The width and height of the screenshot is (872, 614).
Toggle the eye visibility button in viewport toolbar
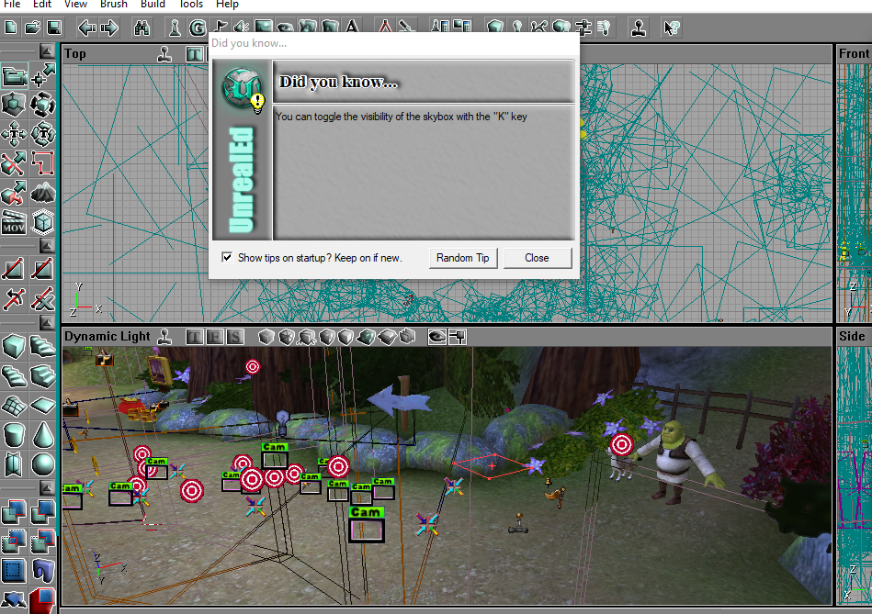click(437, 337)
